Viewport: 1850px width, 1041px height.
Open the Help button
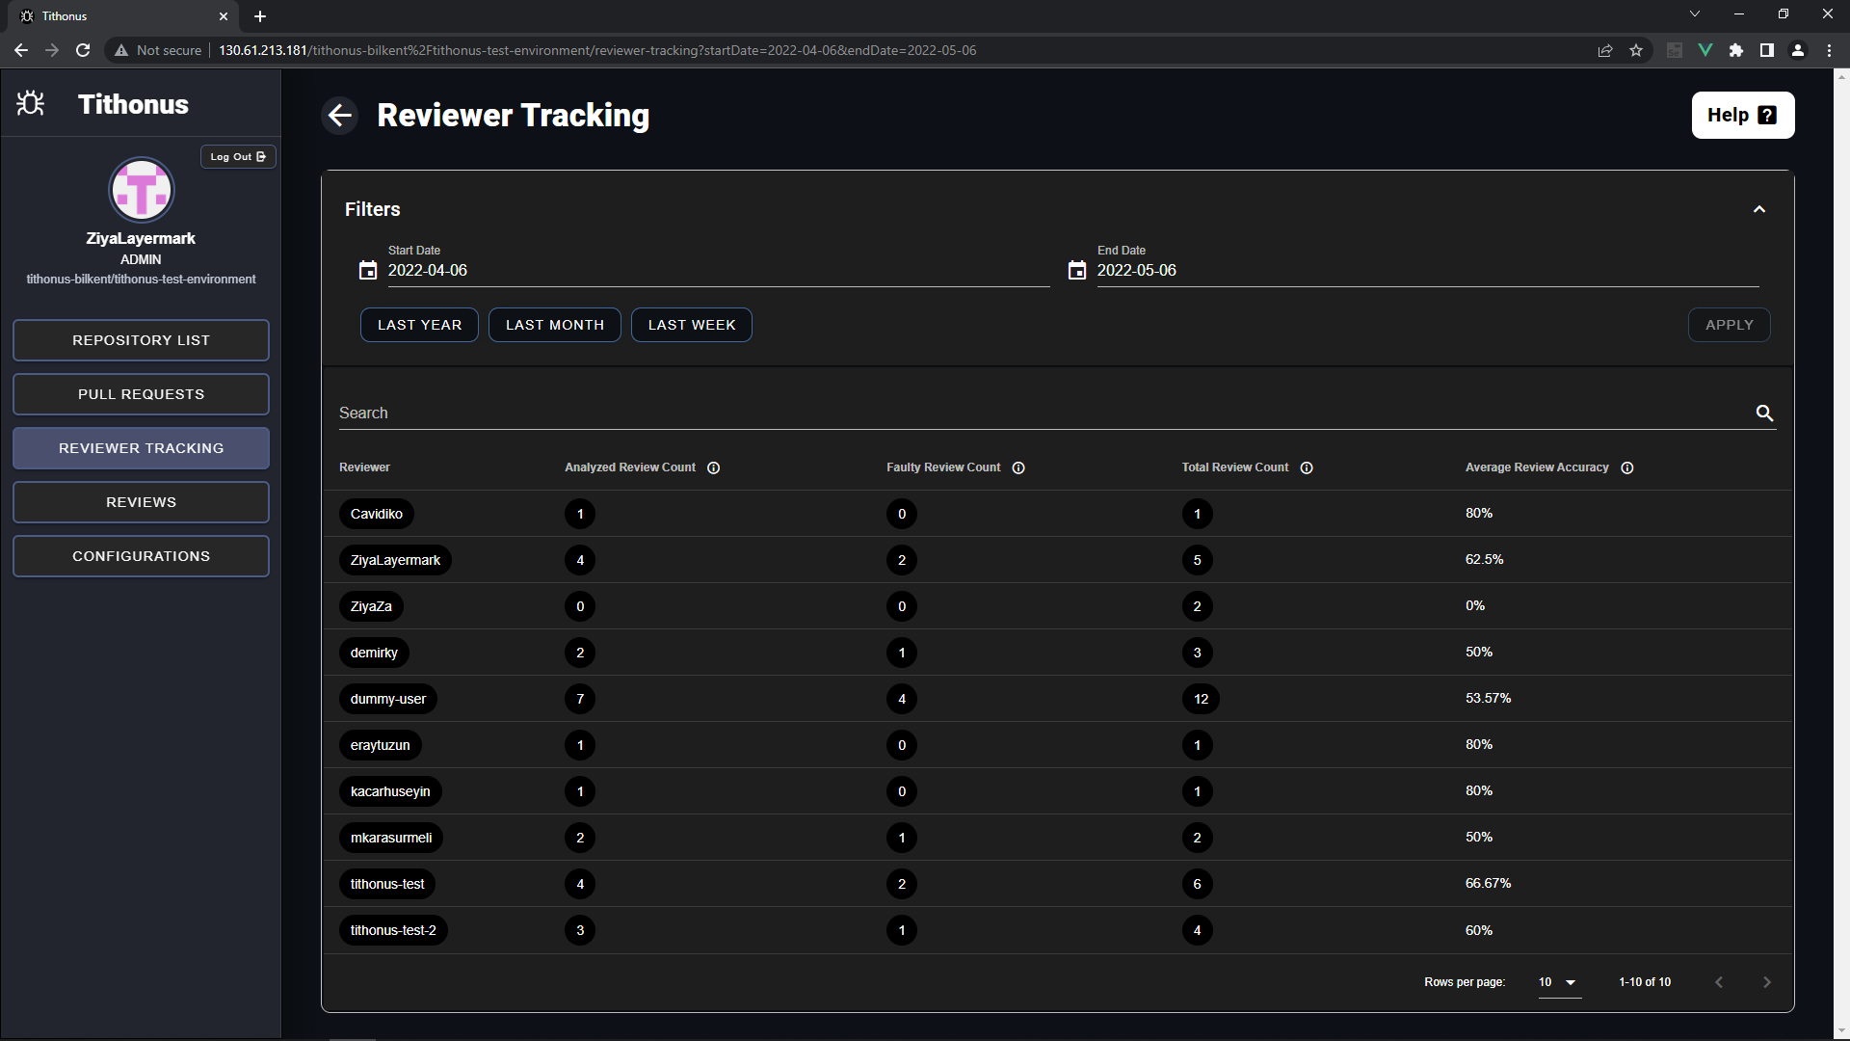(1742, 116)
